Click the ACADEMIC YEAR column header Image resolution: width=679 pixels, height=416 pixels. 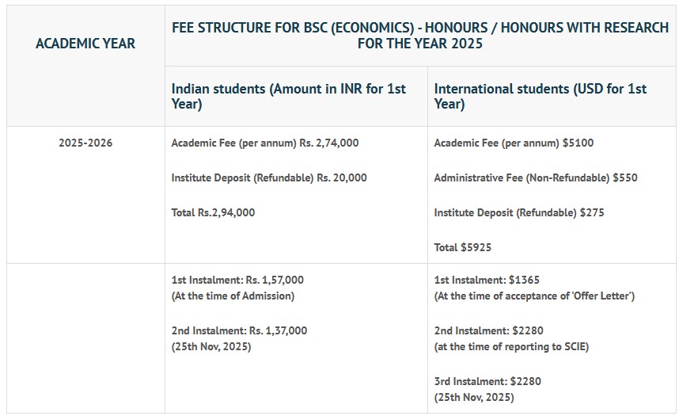(85, 43)
